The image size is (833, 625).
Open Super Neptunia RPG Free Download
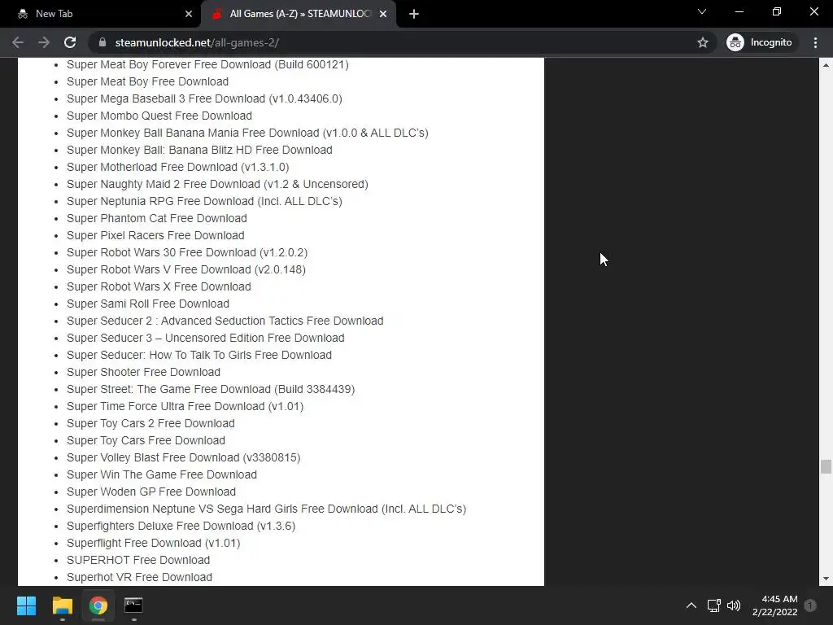[x=204, y=201]
